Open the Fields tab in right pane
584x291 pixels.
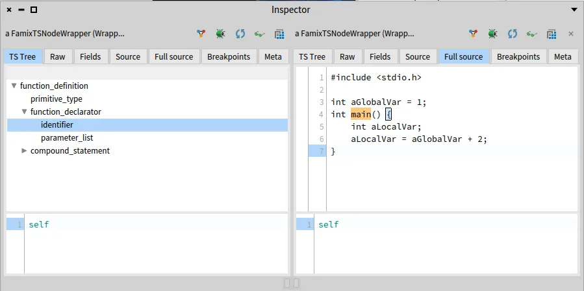click(380, 56)
